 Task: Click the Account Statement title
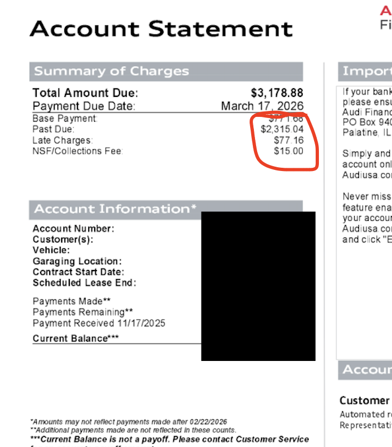[x=161, y=29]
